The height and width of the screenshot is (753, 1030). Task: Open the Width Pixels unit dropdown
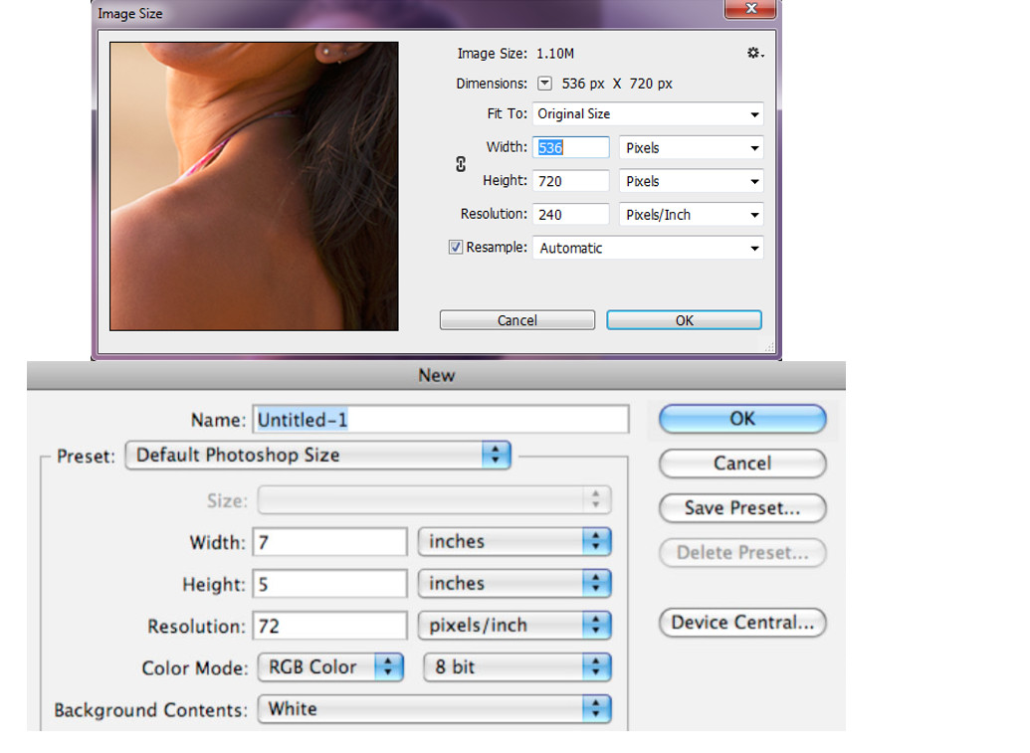691,147
